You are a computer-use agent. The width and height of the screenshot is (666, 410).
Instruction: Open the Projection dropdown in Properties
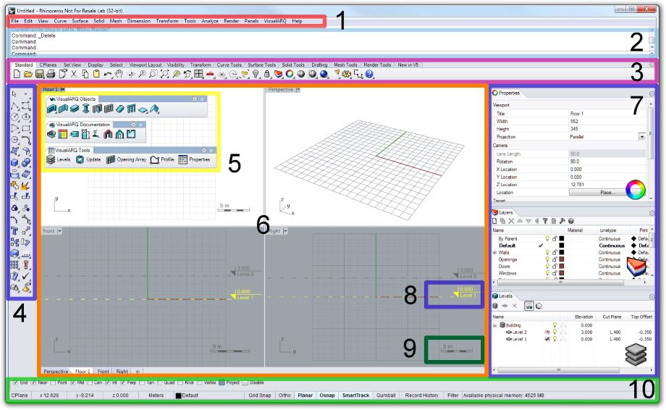click(x=641, y=137)
